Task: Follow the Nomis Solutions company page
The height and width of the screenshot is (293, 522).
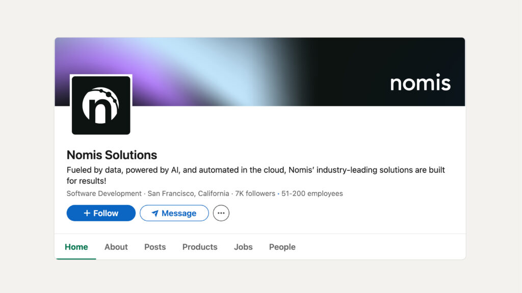Action: (x=101, y=213)
